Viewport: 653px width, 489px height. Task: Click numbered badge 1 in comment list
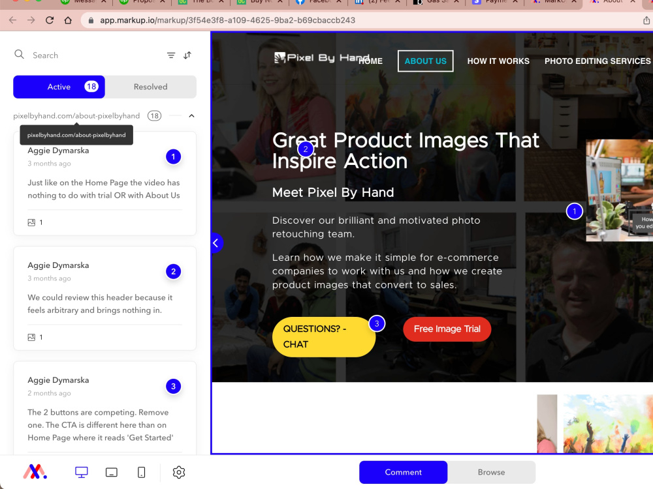[x=173, y=156]
